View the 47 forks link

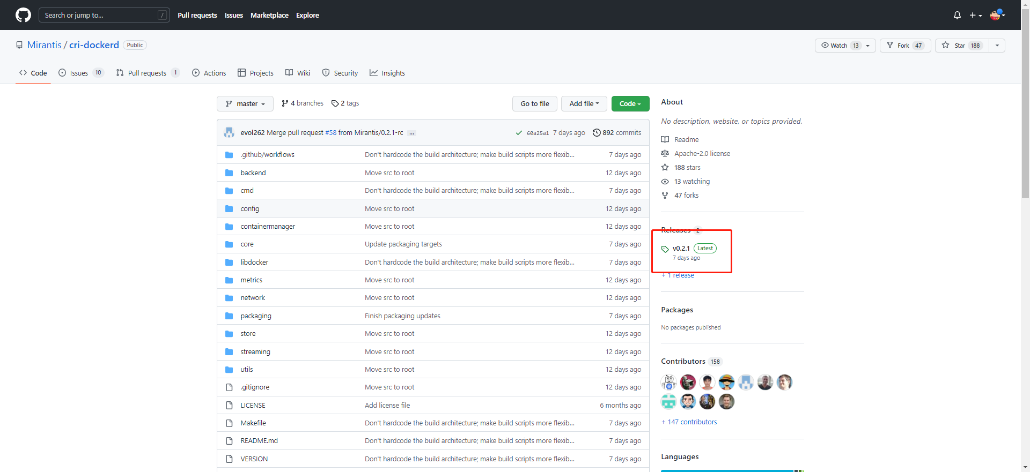(x=680, y=195)
